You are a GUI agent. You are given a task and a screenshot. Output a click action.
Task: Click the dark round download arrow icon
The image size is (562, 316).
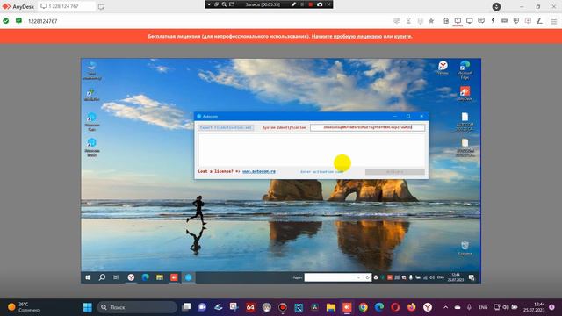tap(496, 6)
